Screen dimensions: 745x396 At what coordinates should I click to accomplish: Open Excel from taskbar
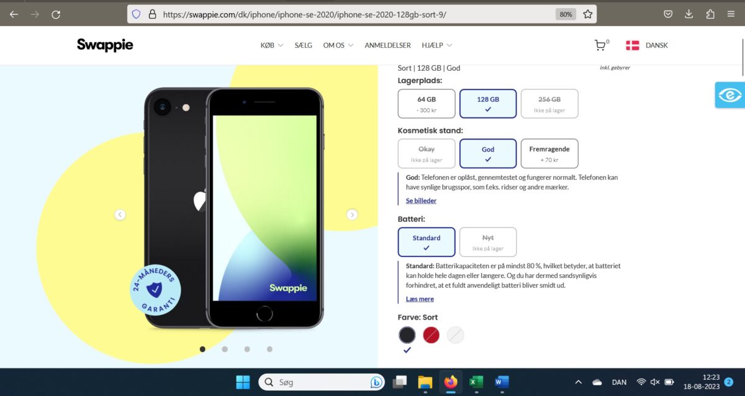click(476, 382)
